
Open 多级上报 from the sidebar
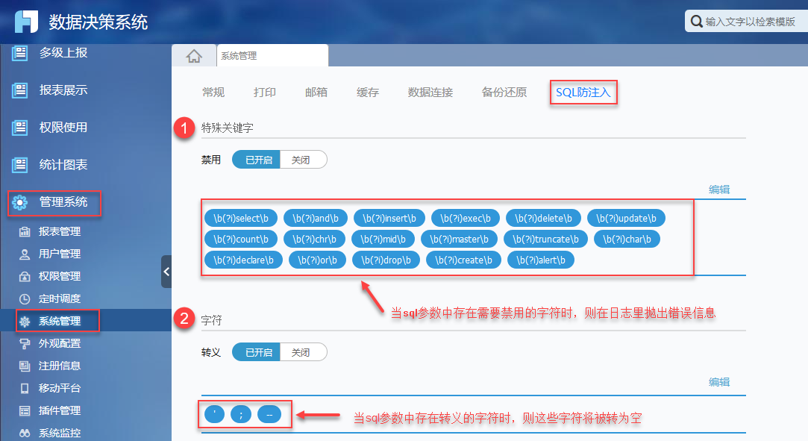tap(63, 52)
